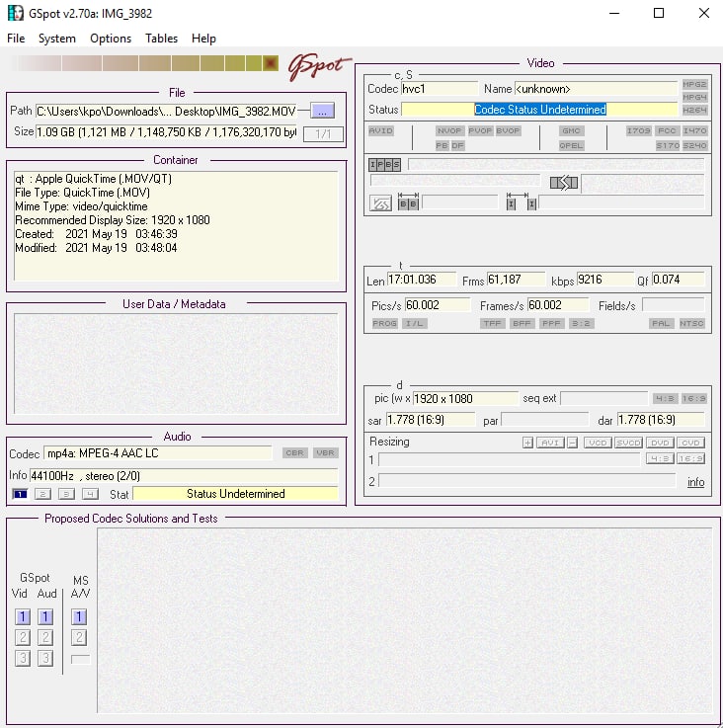Click the VBR audio indicator

[325, 452]
